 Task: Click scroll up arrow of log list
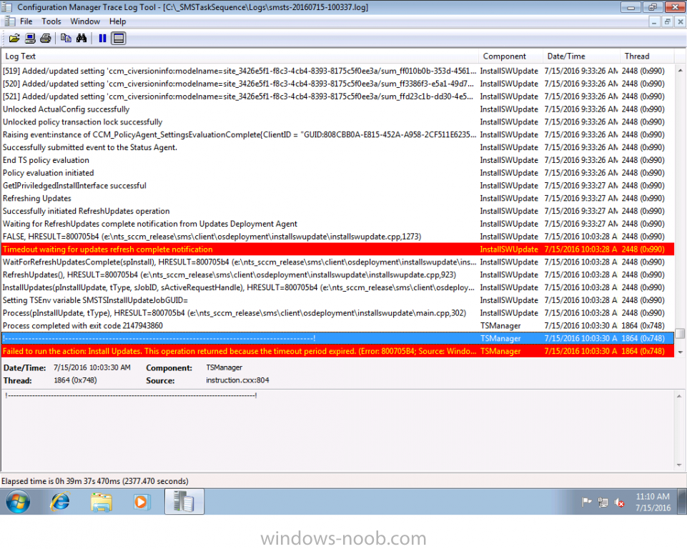pos(680,70)
